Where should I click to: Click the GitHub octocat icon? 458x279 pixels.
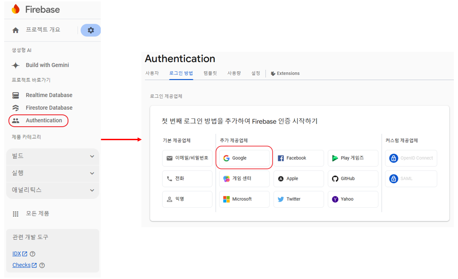(335, 179)
